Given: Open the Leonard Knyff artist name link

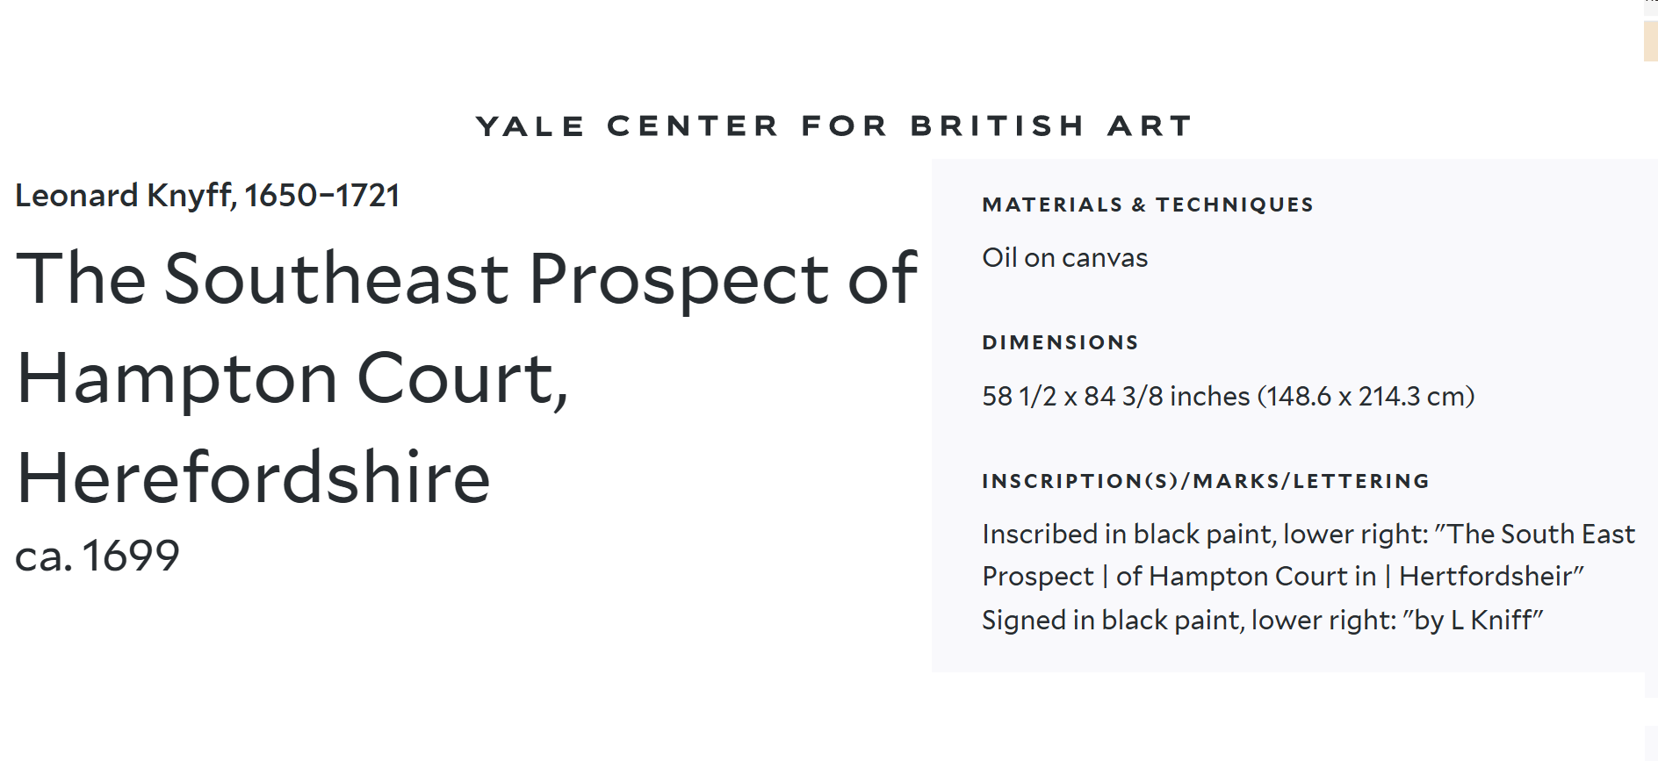Looking at the screenshot, I should coord(207,196).
